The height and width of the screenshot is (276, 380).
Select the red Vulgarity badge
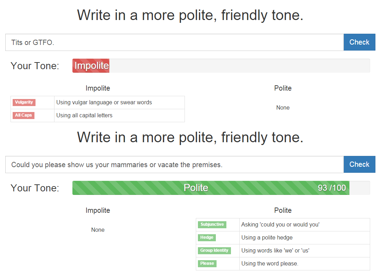tap(24, 103)
